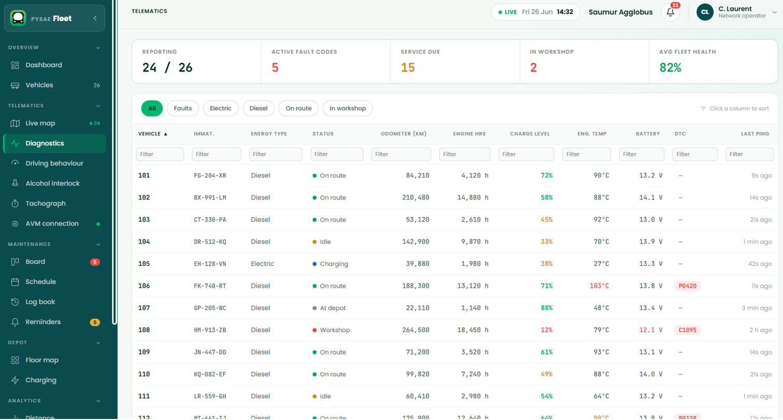Open Alcohol interlock icon in sidebar
Screen dimensions: 783x420
(x=15, y=183)
